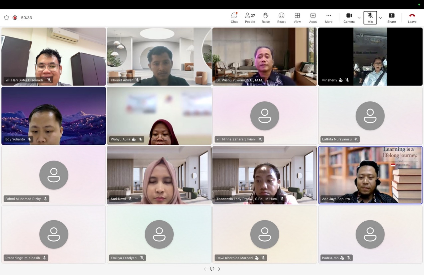Click the shield meeting security icon
Image resolution: width=424 pixels, height=275 pixels.
click(6, 18)
